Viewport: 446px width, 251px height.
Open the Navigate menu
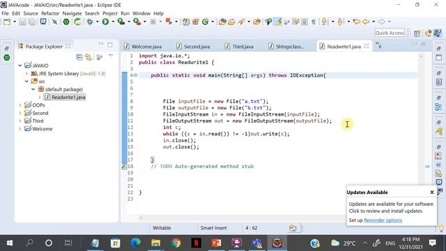[x=72, y=13]
